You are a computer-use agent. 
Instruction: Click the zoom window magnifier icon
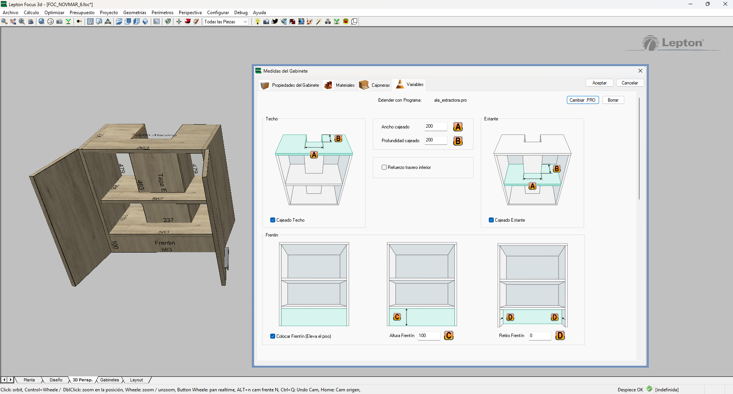pyautogui.click(x=4, y=21)
